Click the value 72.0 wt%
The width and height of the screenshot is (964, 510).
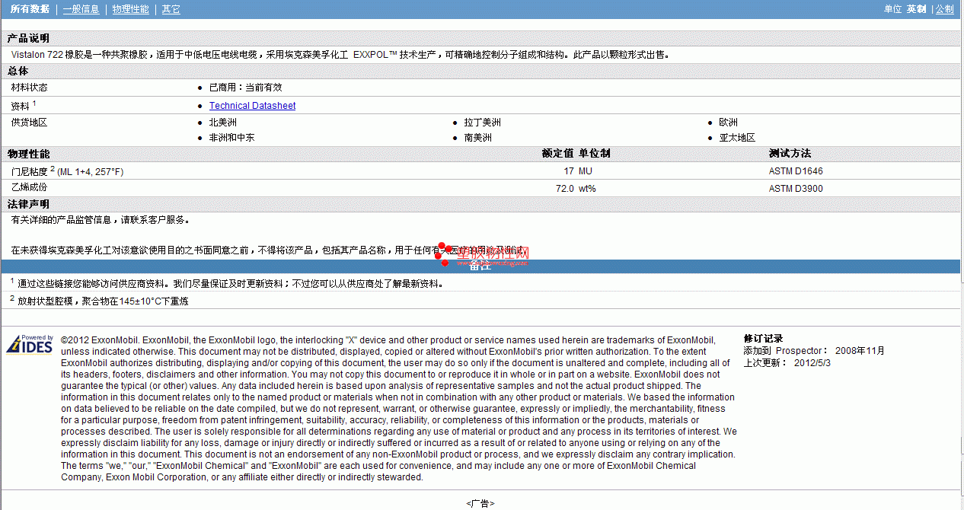coord(576,188)
